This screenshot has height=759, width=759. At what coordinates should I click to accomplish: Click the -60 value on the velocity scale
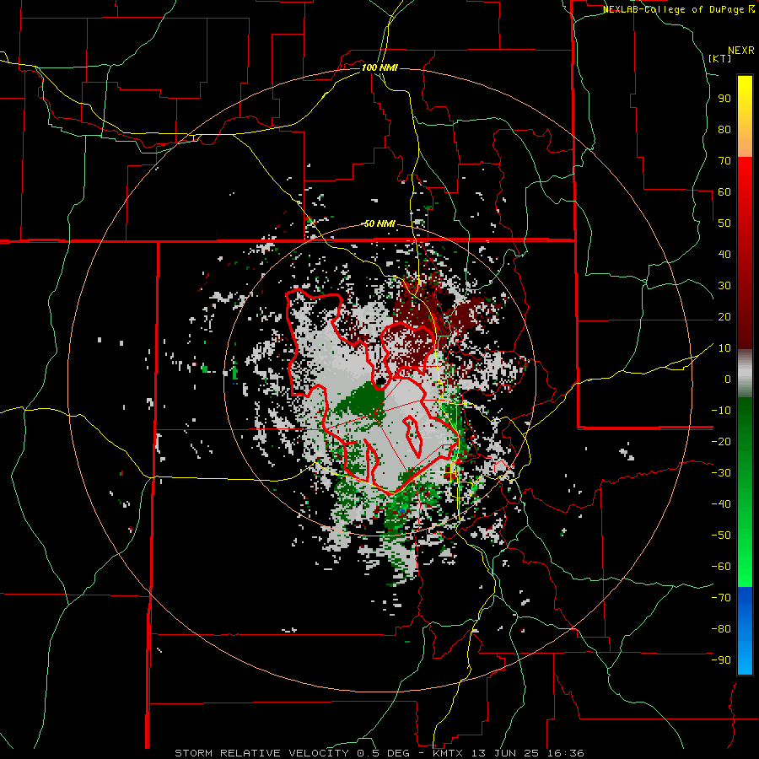pos(721,567)
